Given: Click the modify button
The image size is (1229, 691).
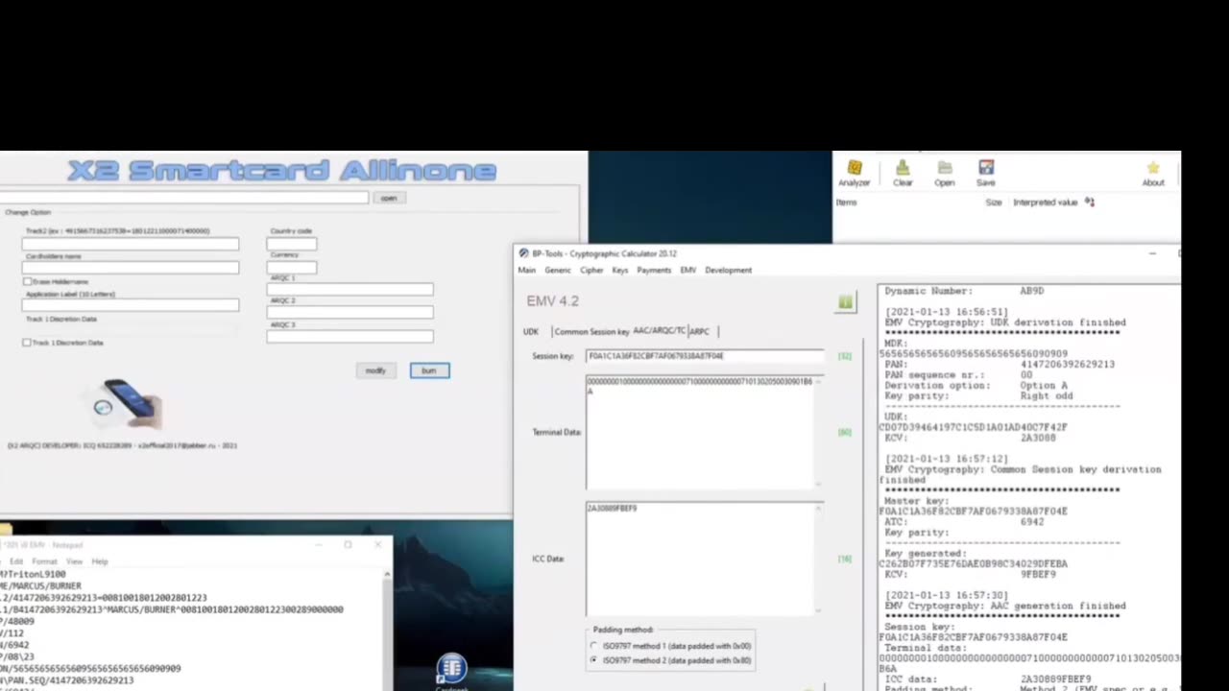Looking at the screenshot, I should [x=375, y=370].
